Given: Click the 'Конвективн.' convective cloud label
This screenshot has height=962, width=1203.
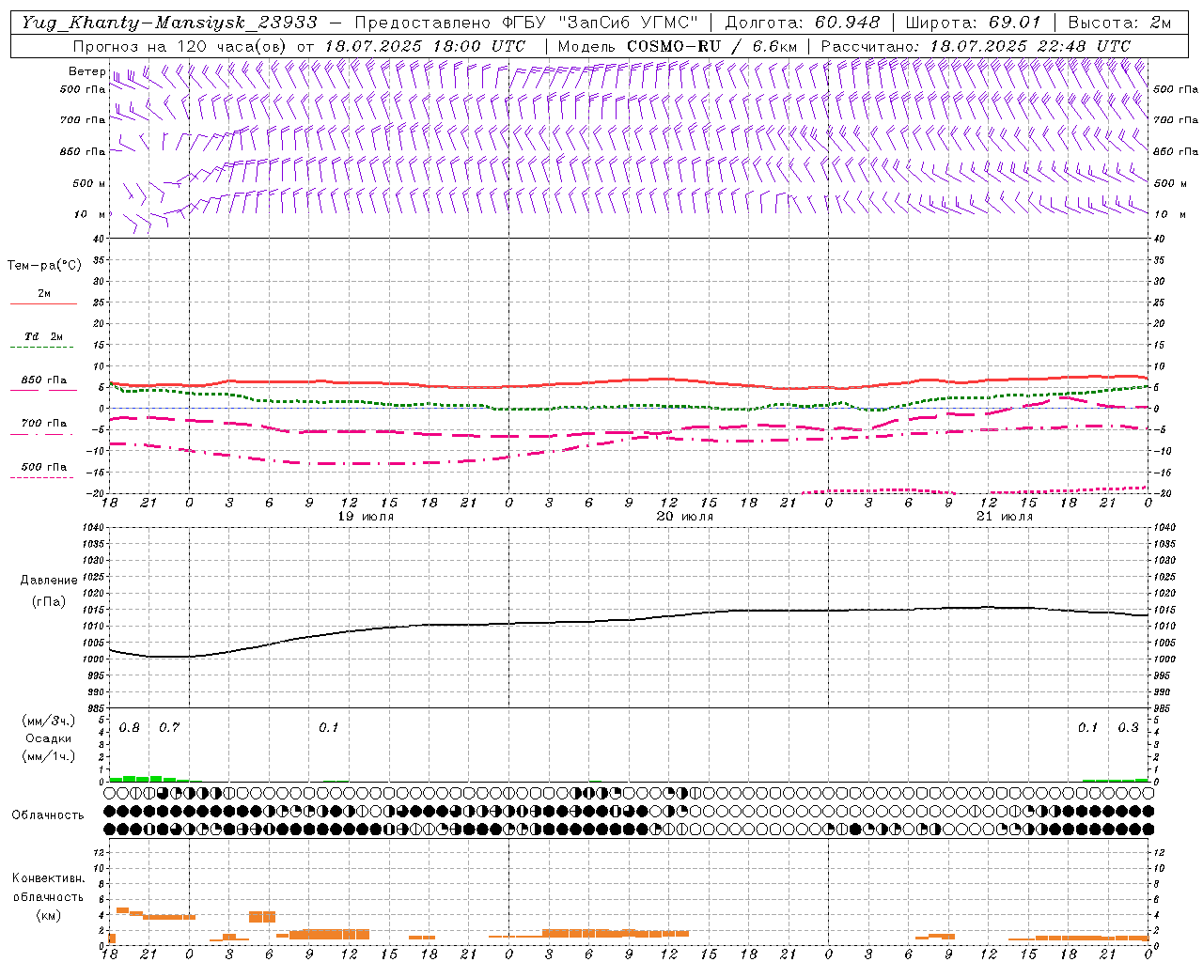Looking at the screenshot, I should (x=48, y=878).
